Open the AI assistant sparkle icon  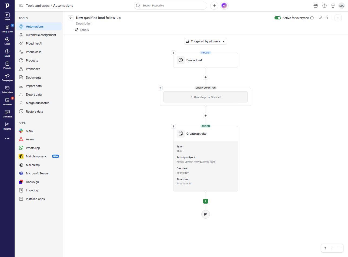coord(224,6)
